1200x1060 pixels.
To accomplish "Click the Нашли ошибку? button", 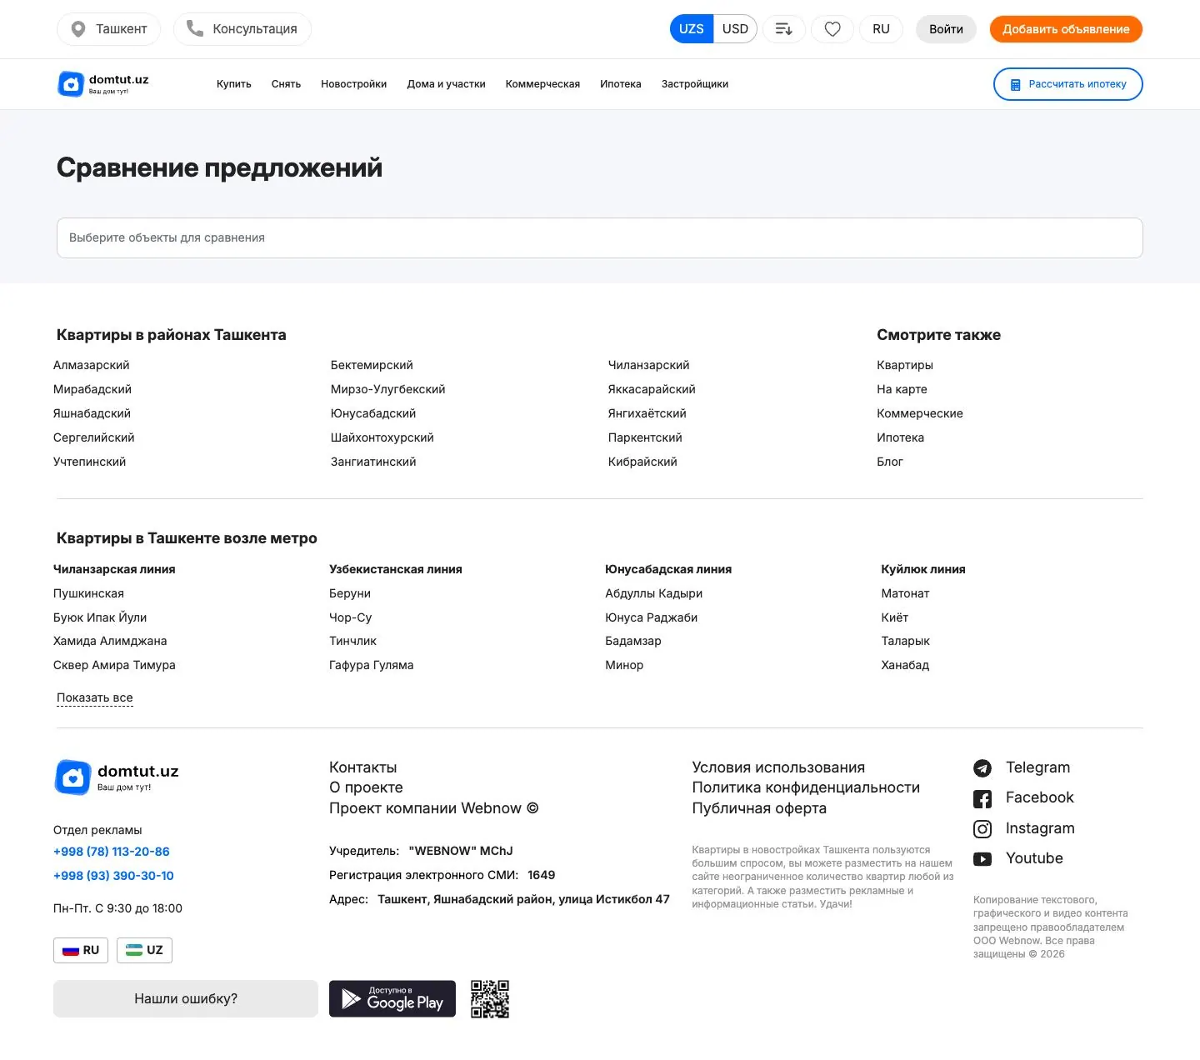I will coord(186,999).
